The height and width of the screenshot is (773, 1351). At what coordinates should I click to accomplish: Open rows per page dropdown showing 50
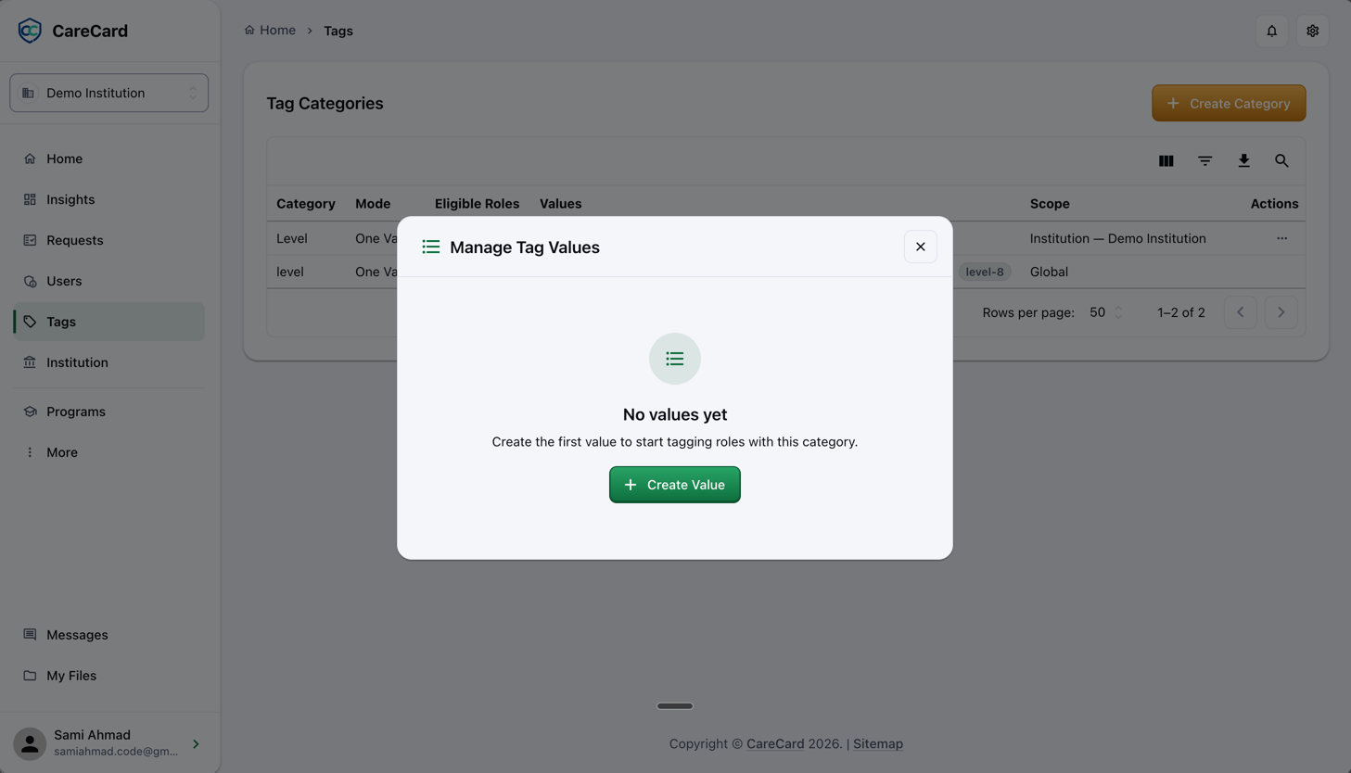pos(1106,312)
